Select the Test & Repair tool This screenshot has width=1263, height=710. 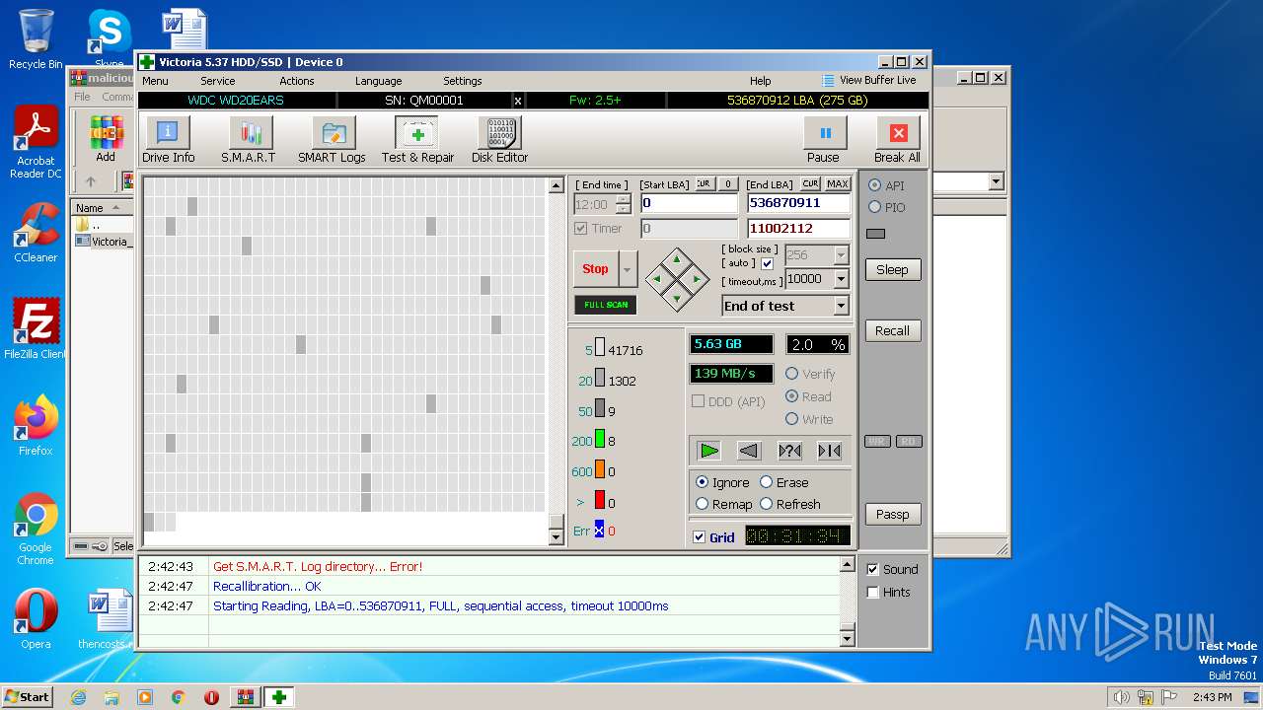[417, 140]
